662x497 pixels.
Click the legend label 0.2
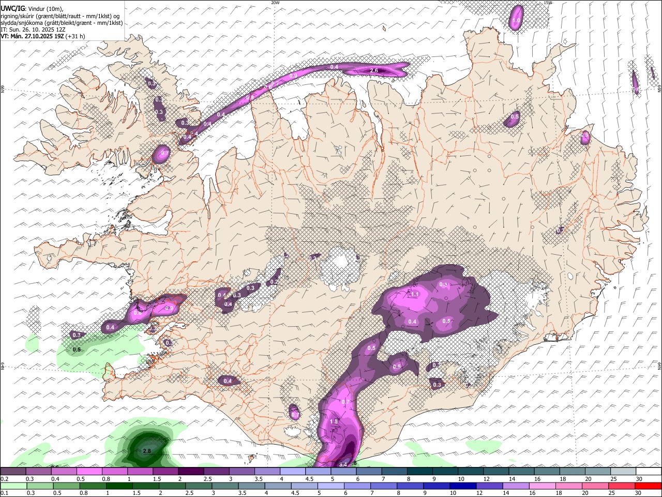(x=4, y=479)
